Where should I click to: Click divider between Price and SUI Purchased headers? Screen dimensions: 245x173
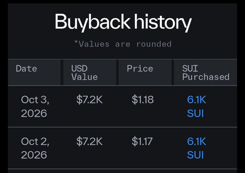[173, 72]
